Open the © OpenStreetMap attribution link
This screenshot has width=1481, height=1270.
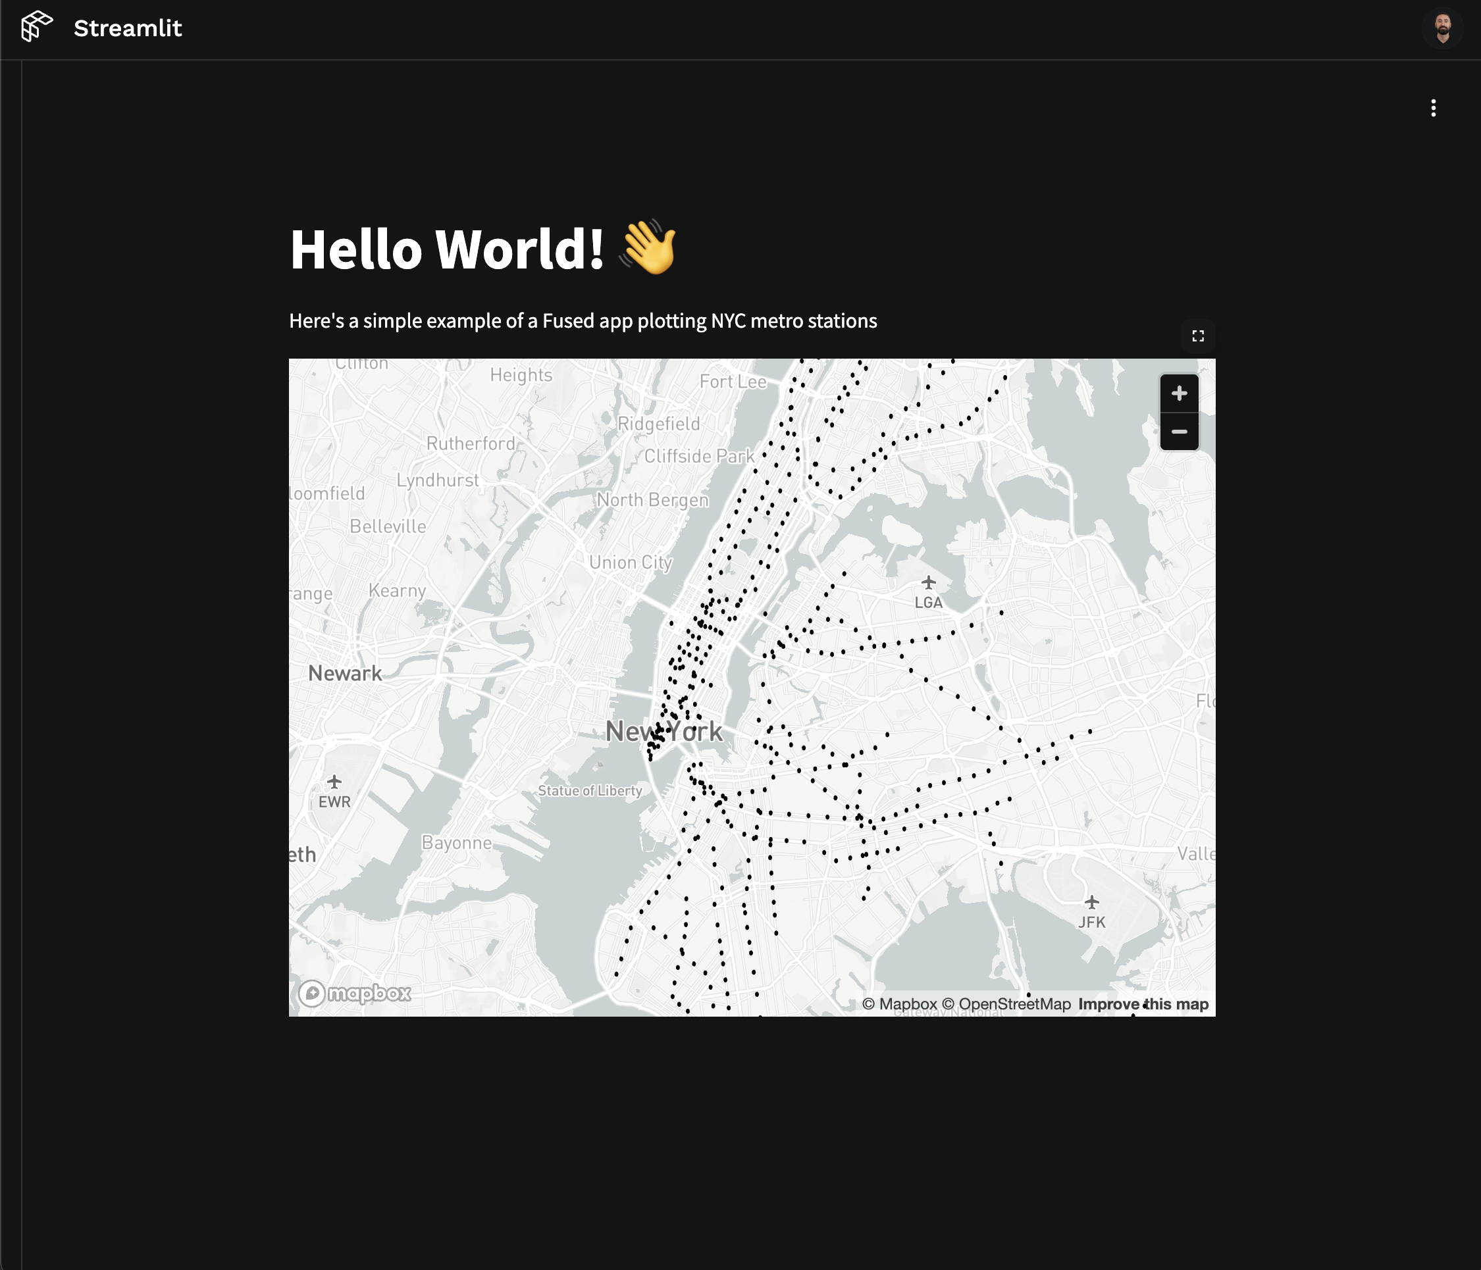1006,1004
